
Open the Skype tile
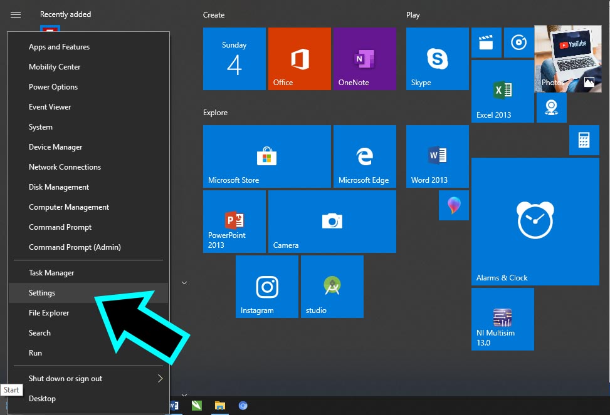click(437, 59)
